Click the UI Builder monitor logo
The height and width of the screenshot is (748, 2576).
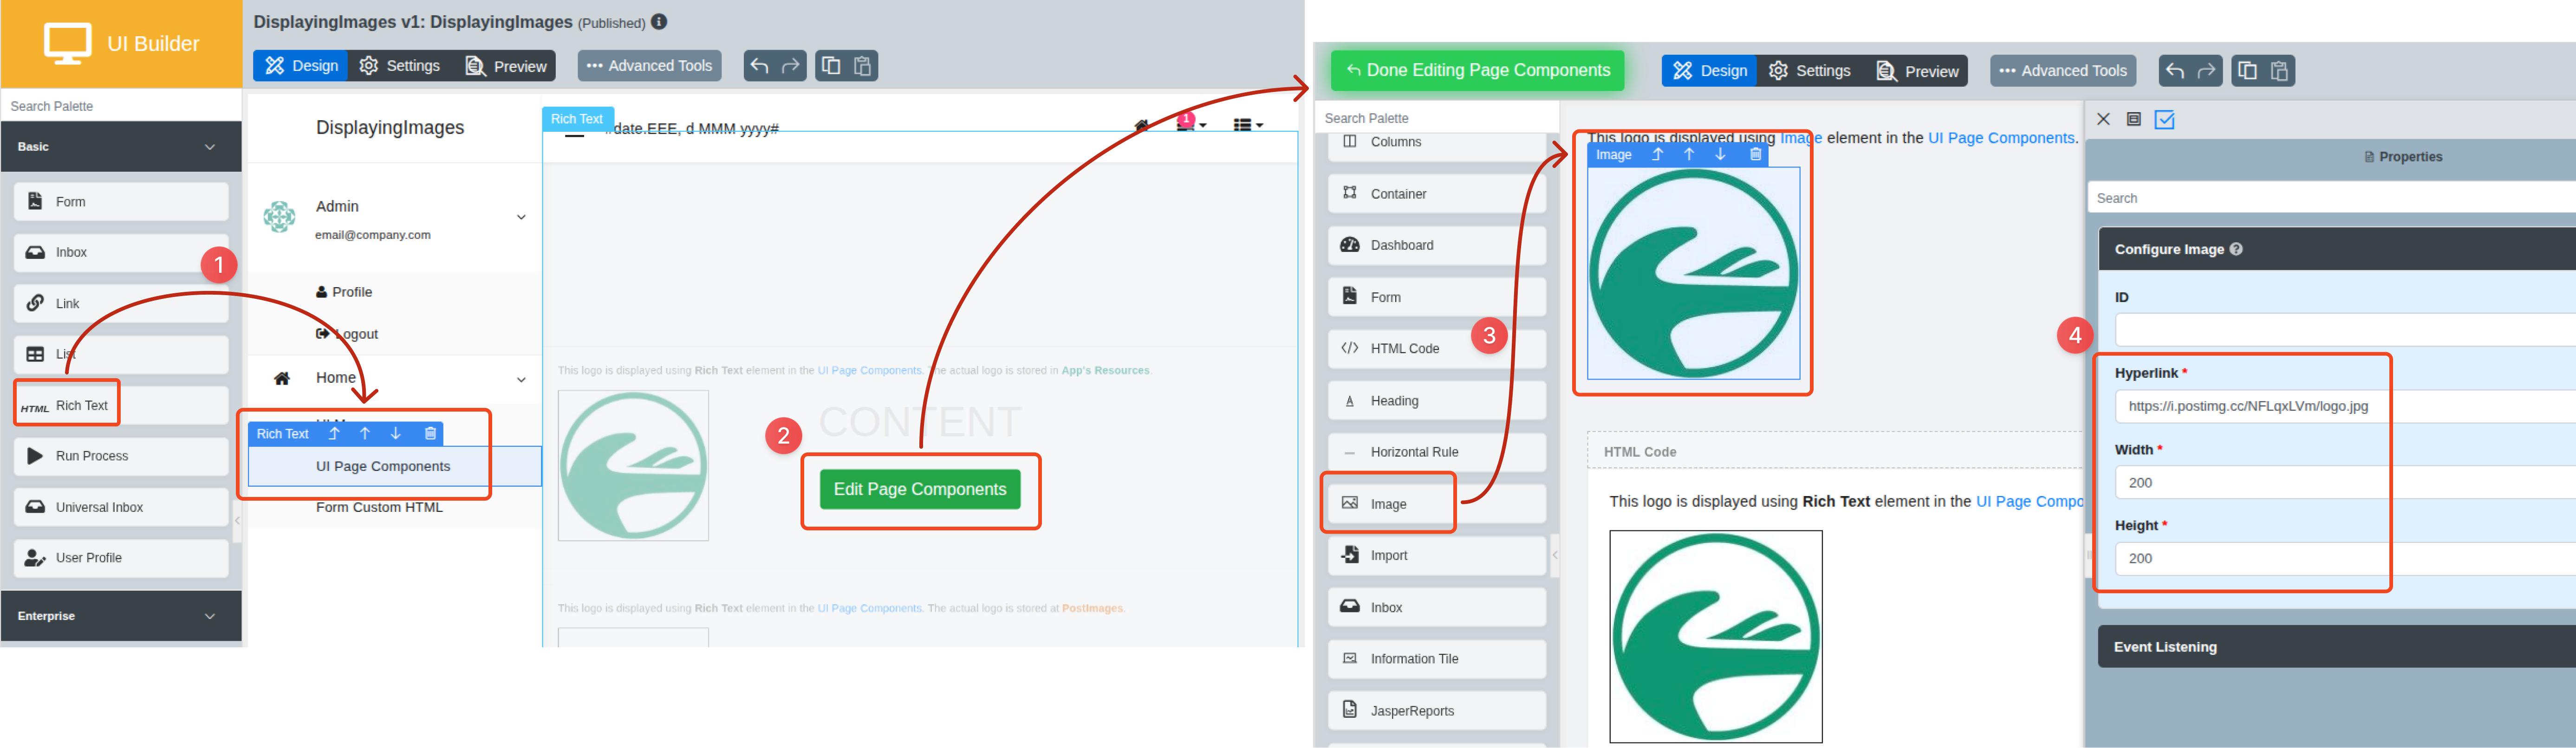[68, 43]
